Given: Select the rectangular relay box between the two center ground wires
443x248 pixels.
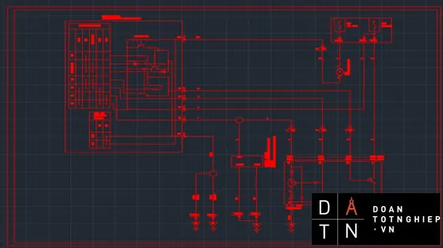Looking at the screenshot, I should coord(247,161).
